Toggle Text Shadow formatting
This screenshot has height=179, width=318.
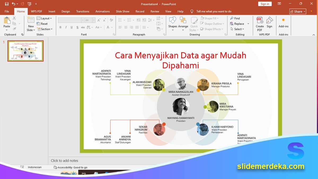click(x=77, y=27)
